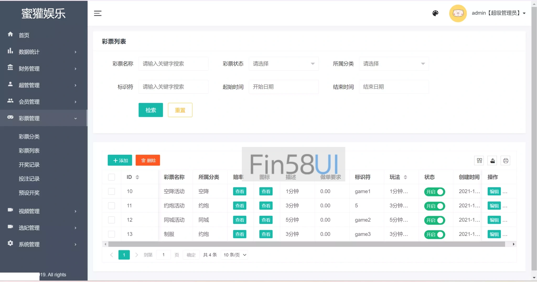Open the theme color palette icon
The image size is (537, 282).
click(435, 13)
